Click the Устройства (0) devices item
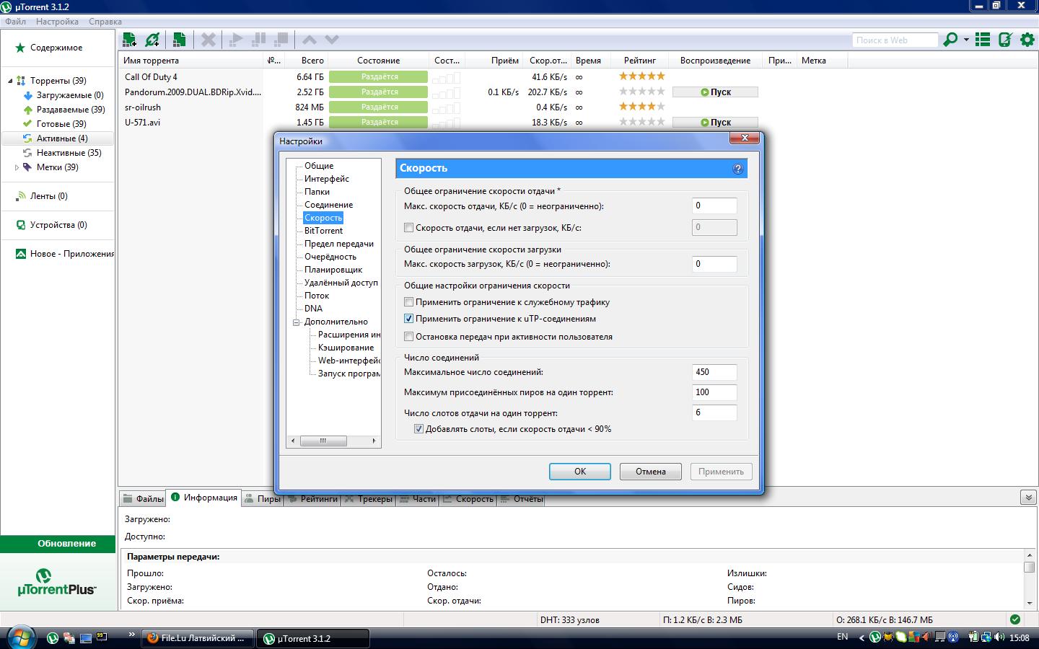The width and height of the screenshot is (1039, 649). 58,225
